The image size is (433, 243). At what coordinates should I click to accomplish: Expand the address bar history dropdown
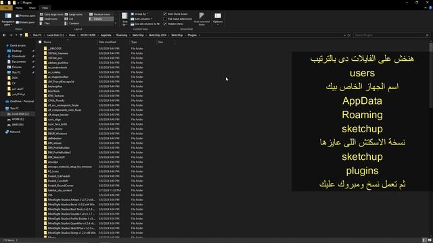(344, 35)
